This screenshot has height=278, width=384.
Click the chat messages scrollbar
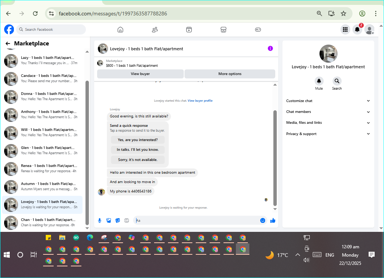click(x=275, y=158)
